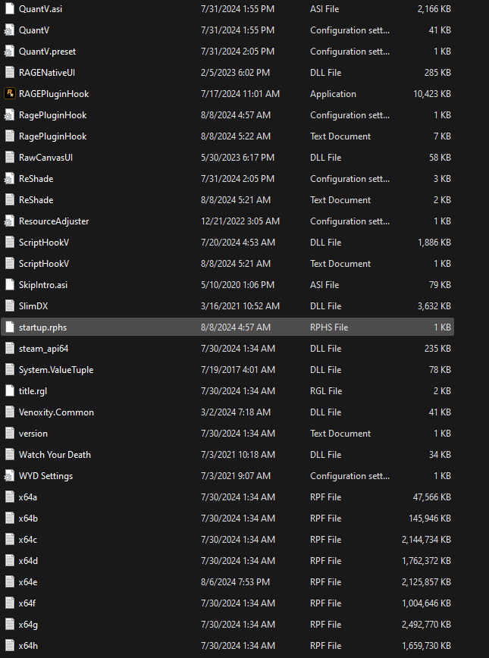
Task: Click the x64h RPF file icon
Action: pyautogui.click(x=10, y=645)
